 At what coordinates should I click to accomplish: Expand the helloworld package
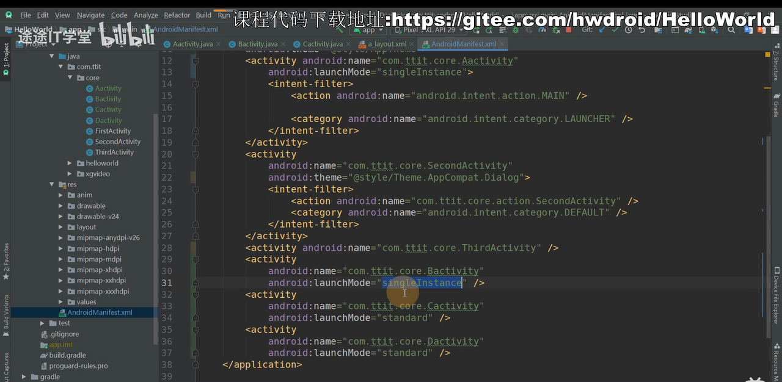pos(70,163)
